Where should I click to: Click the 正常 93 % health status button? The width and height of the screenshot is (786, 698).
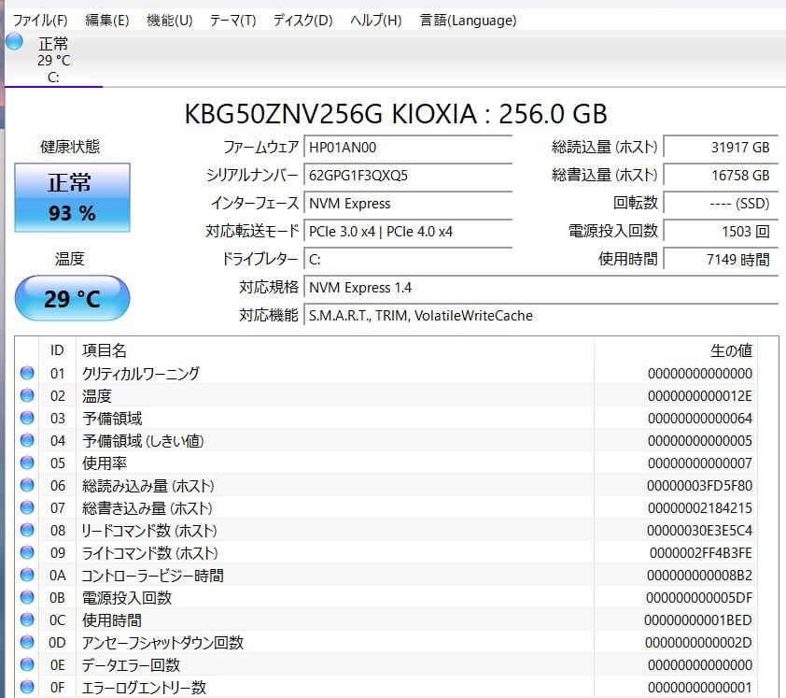pyautogui.click(x=72, y=197)
